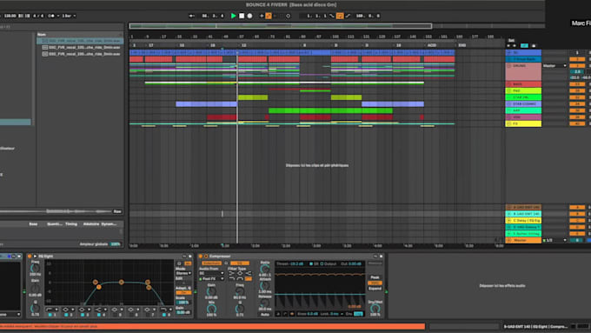Toggle EQ Eight spectrum analyzer button
The image size is (591, 333).
tap(188, 263)
